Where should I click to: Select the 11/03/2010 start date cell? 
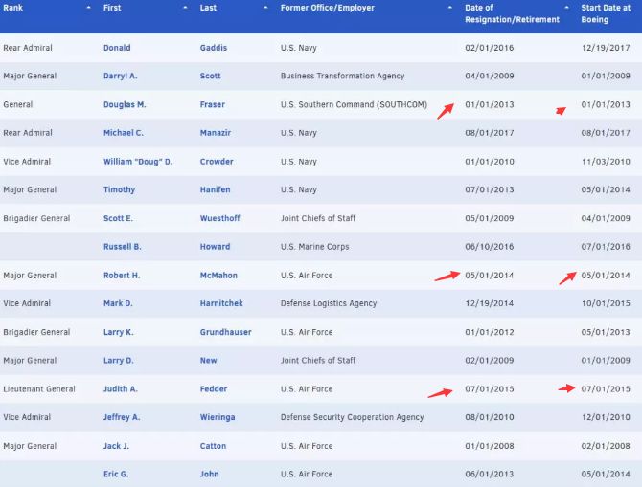click(x=606, y=162)
